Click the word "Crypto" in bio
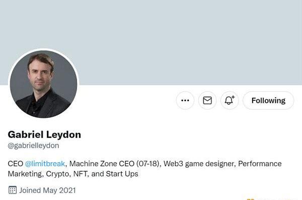Image resolution: width=302 pixels, height=200 pixels. (x=58, y=174)
